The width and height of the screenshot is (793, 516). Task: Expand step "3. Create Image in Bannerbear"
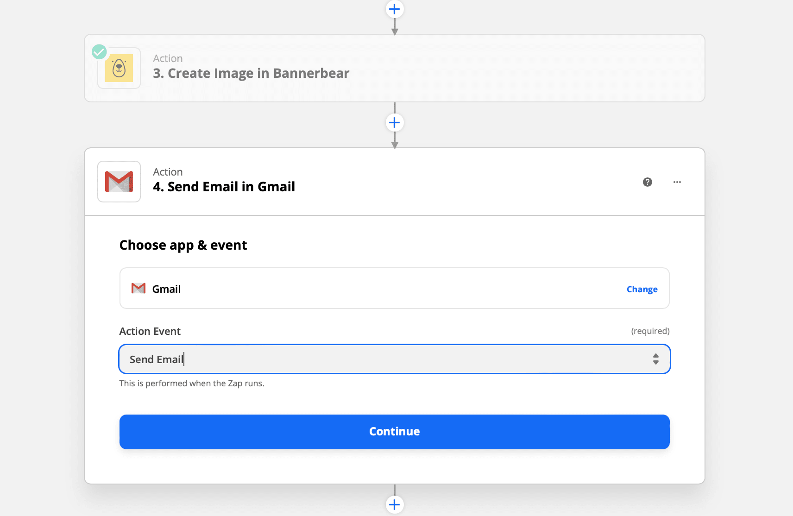(251, 73)
